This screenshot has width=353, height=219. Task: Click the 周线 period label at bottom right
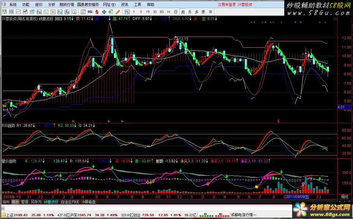tap(345, 197)
